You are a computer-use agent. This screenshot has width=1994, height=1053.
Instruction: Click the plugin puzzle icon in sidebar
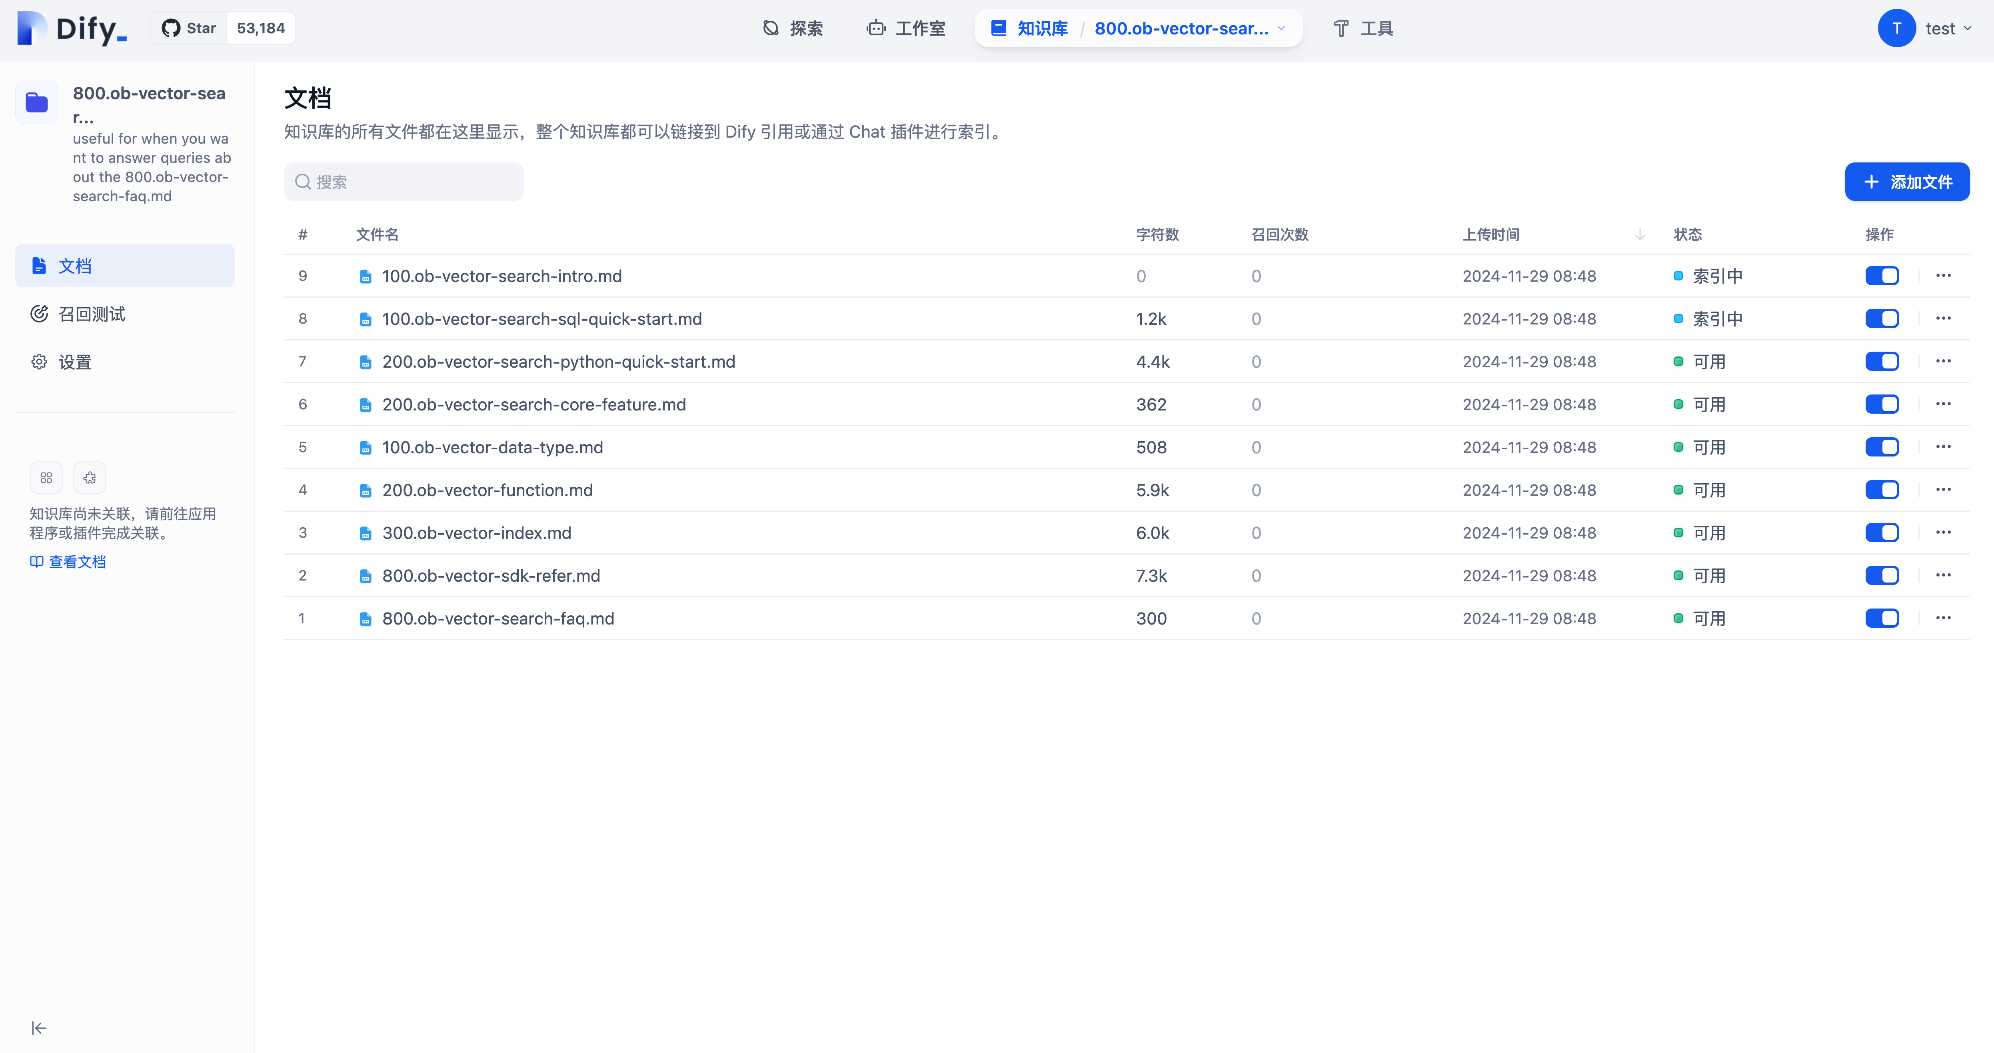click(90, 478)
